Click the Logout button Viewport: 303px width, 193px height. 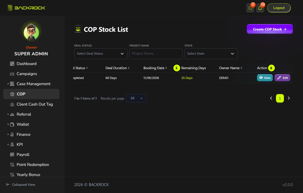pos(279,8)
